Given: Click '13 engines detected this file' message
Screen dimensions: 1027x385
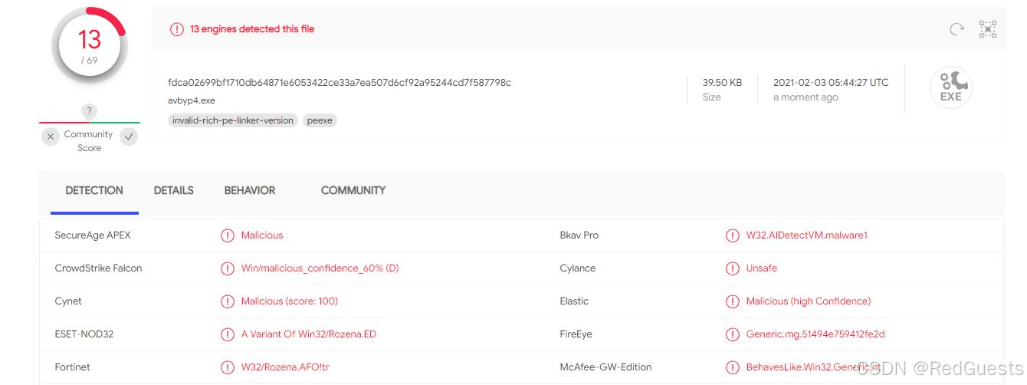Looking at the screenshot, I should 252,29.
